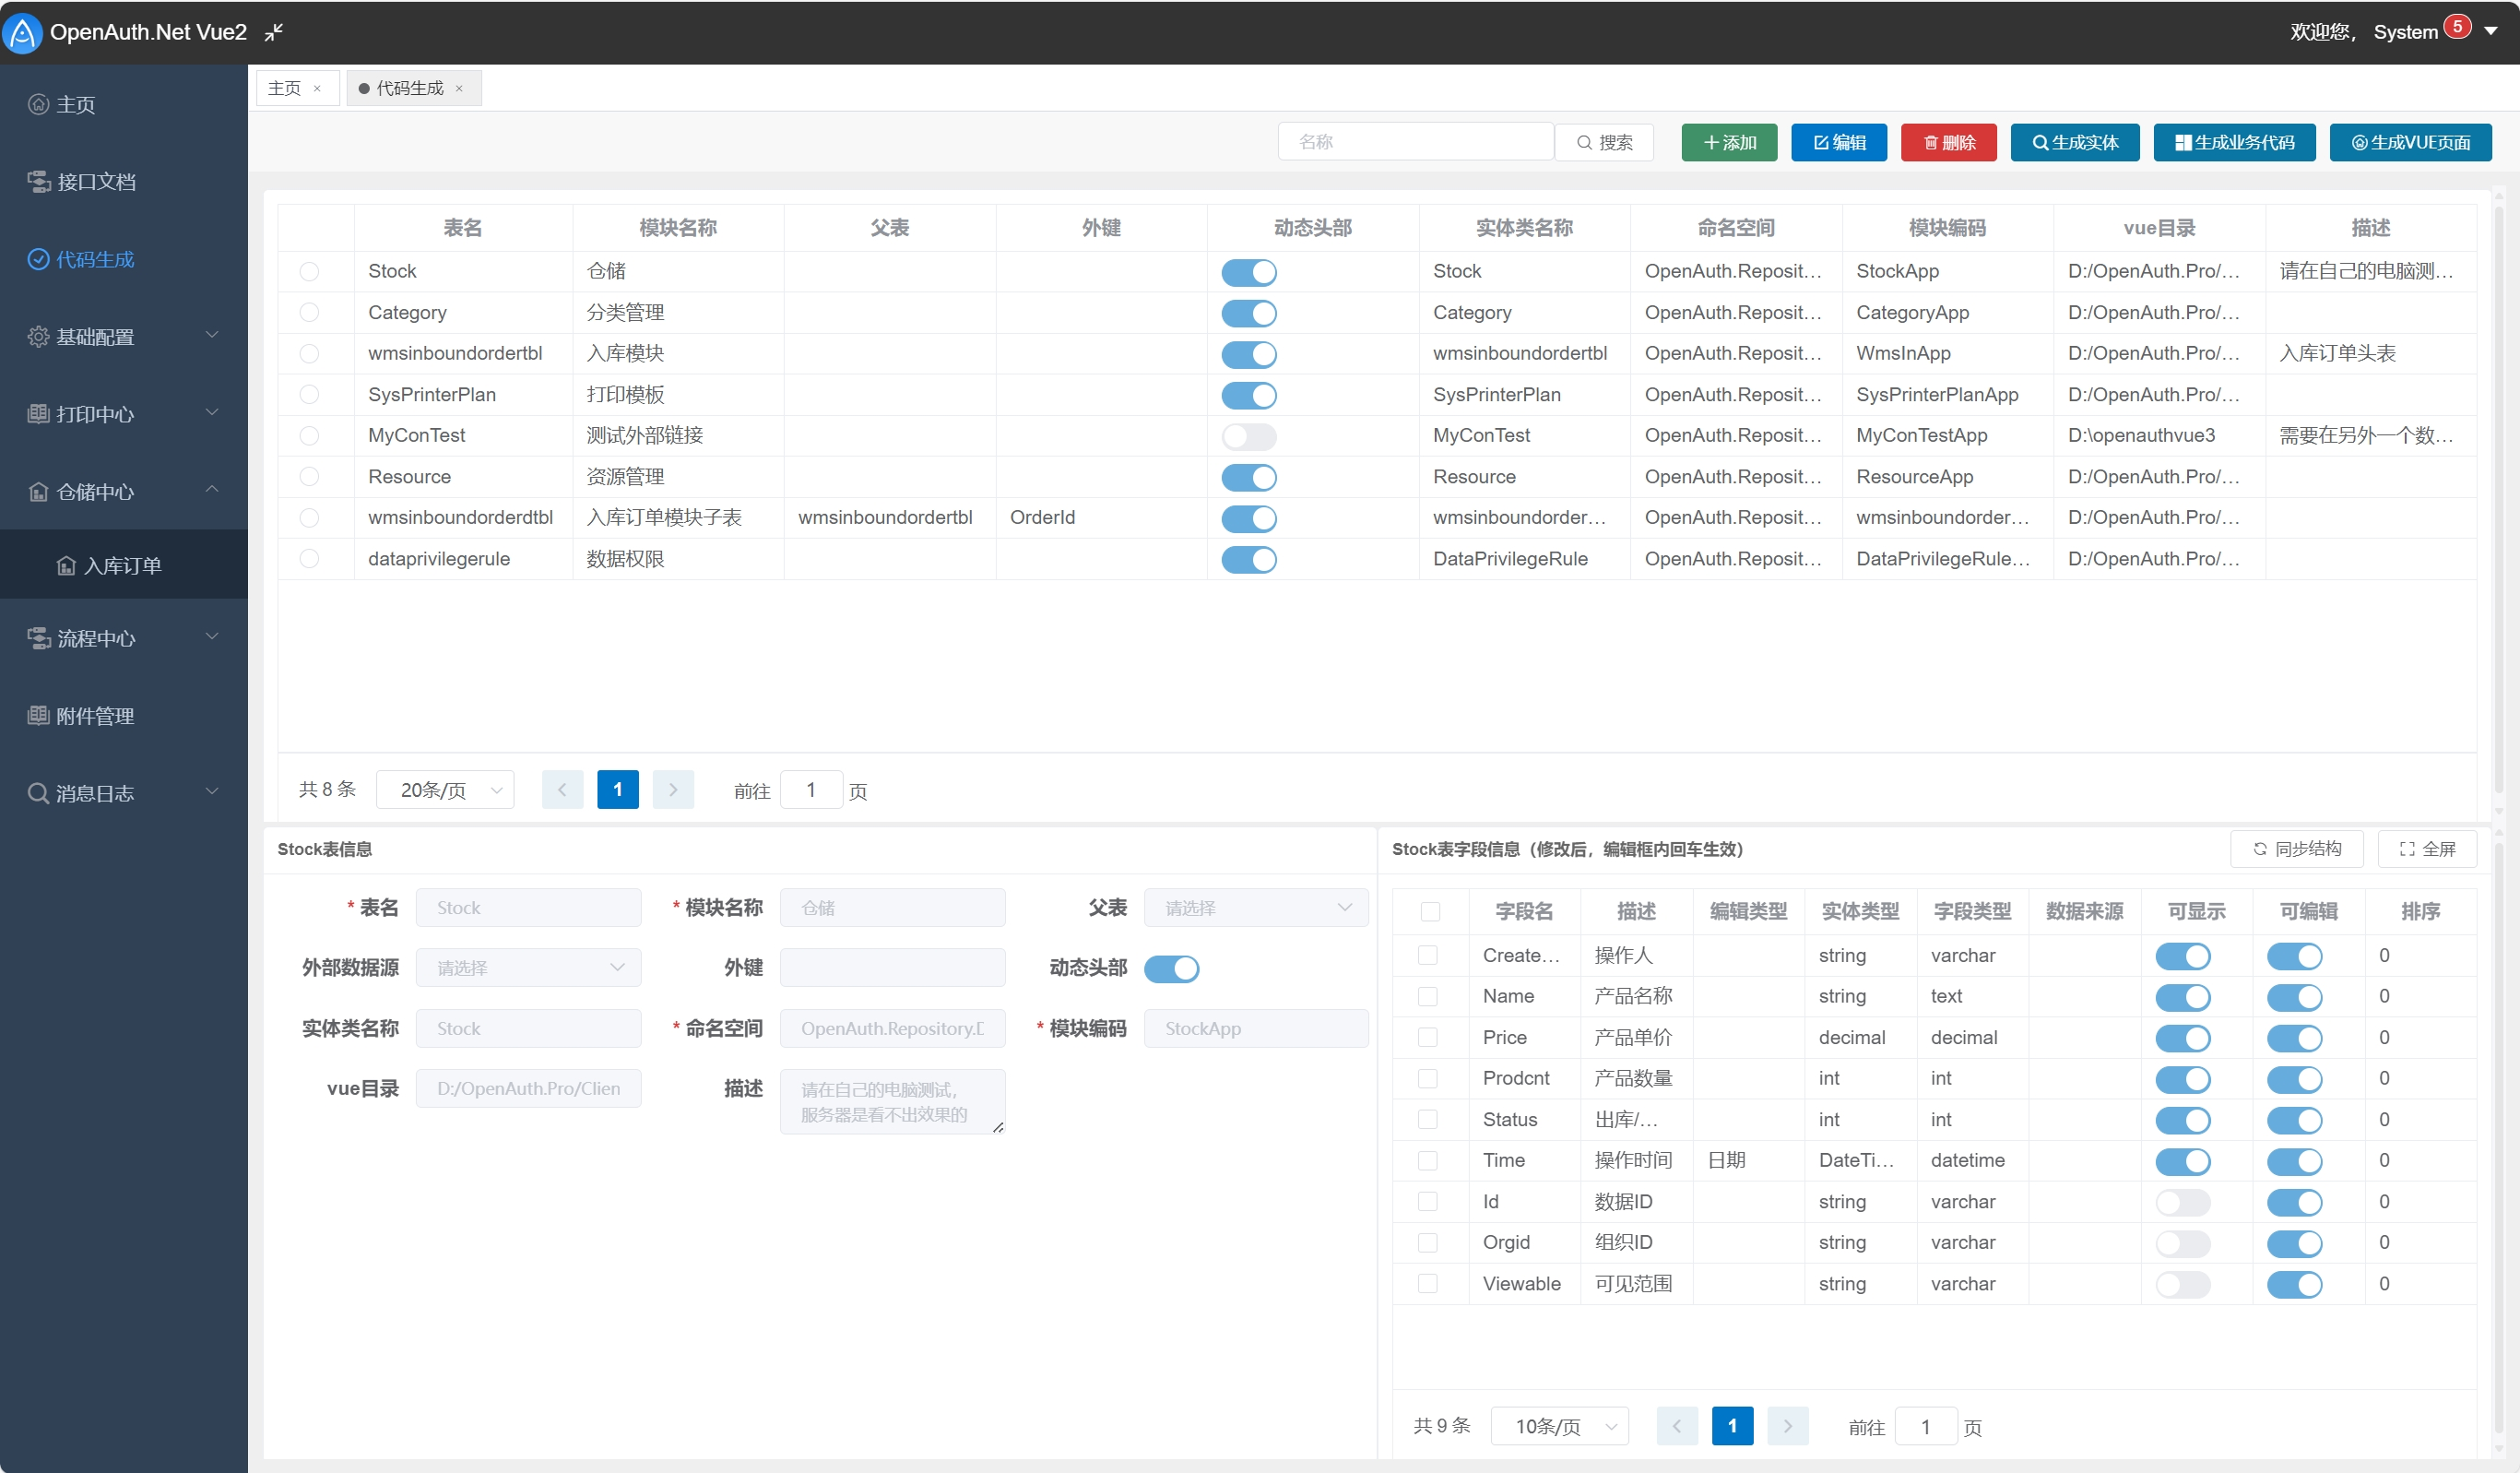The width and height of the screenshot is (2520, 1473).
Task: Expand the 基础配置 sidebar menu
Action: (x=95, y=336)
